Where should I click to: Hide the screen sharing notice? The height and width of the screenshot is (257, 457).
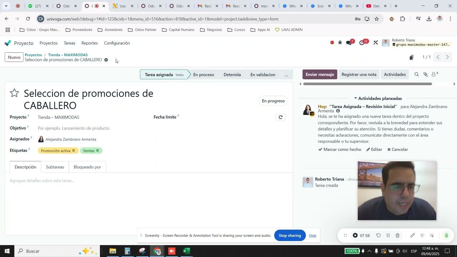tap(313, 236)
